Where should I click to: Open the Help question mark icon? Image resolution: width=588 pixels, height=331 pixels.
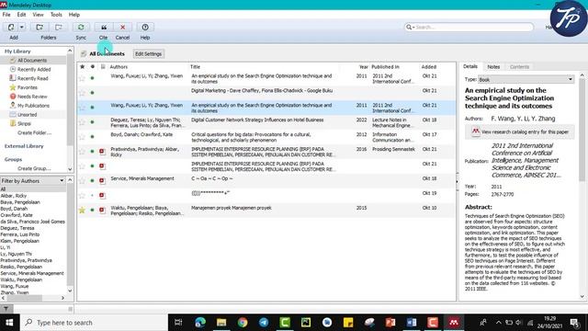click(145, 27)
